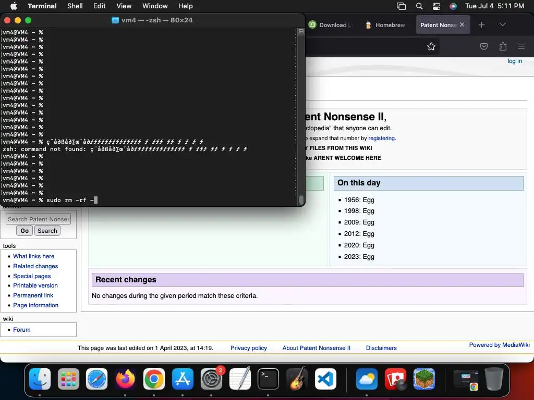Open Control Center in menu bar
Image resolution: width=534 pixels, height=400 pixels.
[x=436, y=6]
